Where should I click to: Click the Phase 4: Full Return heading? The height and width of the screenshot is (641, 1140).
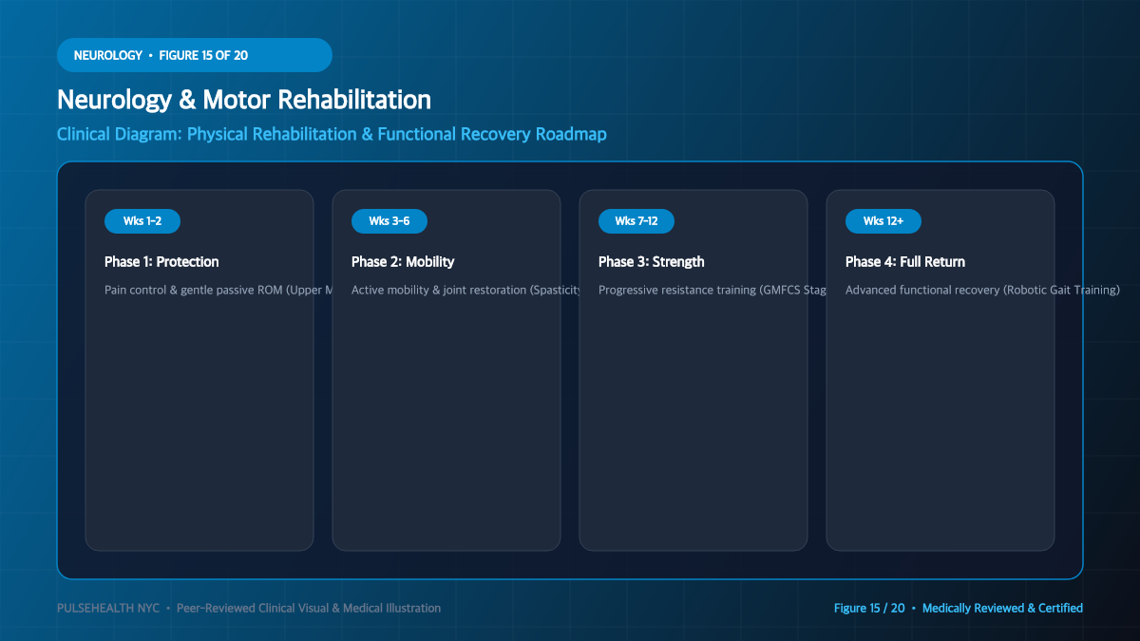tap(905, 262)
